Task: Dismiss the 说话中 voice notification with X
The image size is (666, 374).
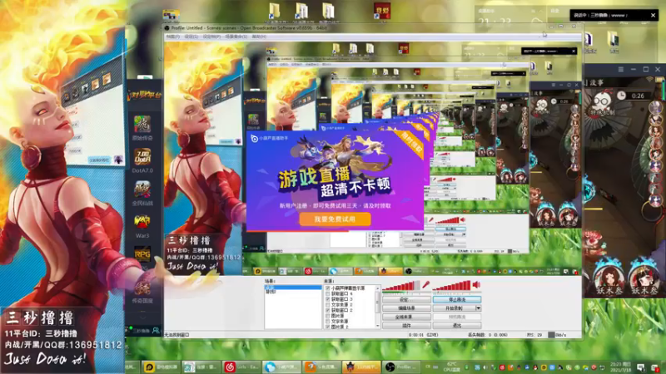Action: 653,15
